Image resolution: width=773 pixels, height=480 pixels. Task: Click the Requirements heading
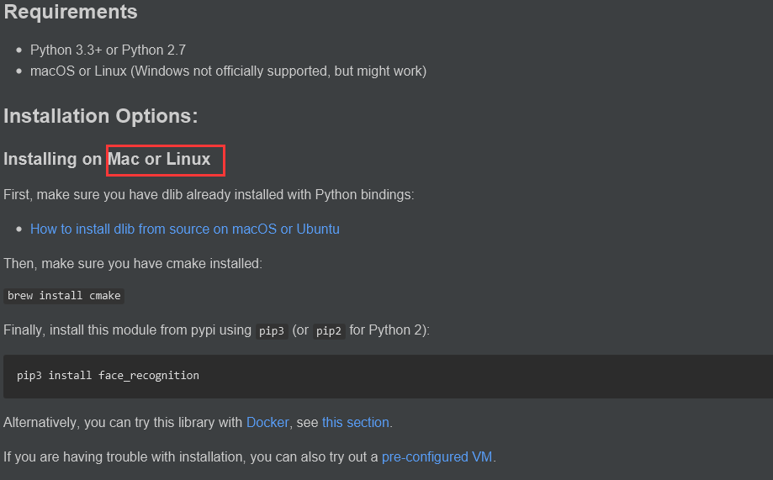71,13
